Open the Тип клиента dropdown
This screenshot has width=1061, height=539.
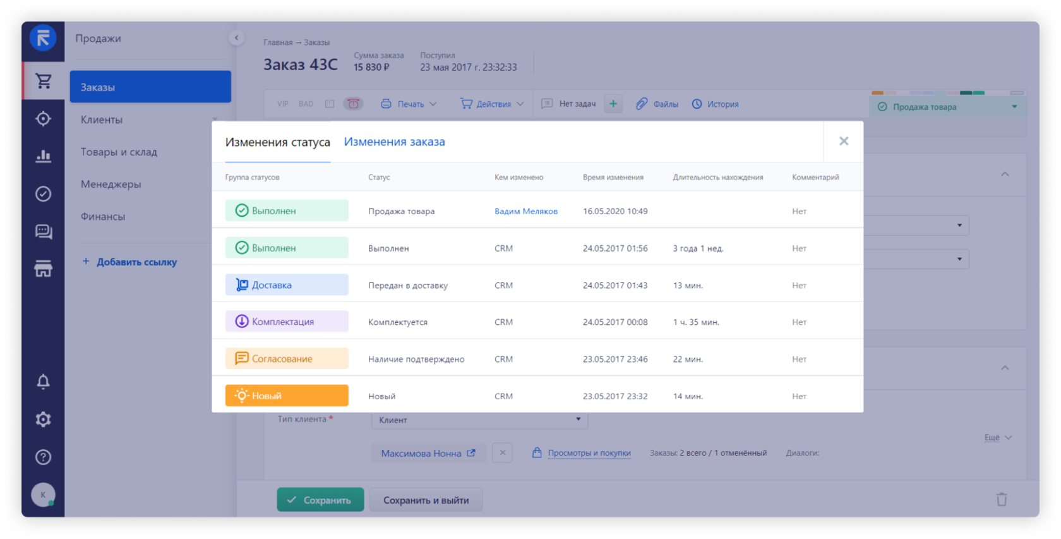pos(479,420)
